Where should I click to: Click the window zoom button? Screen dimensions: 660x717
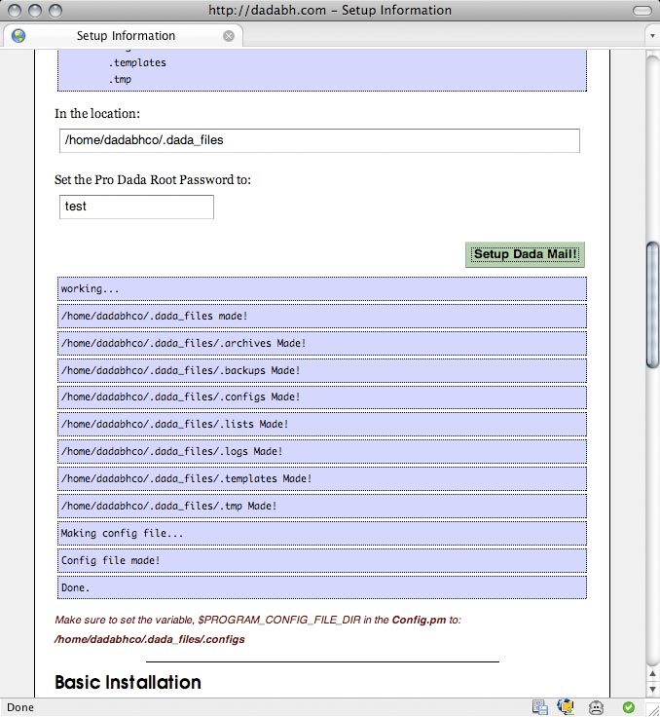click(55, 10)
